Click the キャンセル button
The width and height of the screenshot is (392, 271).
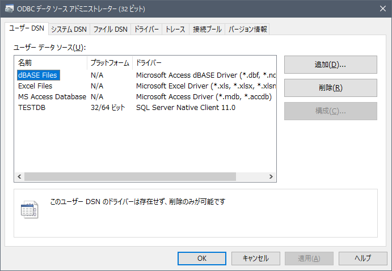(x=255, y=258)
